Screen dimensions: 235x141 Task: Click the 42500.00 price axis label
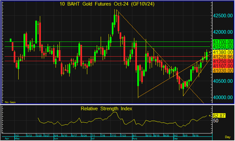223,16
